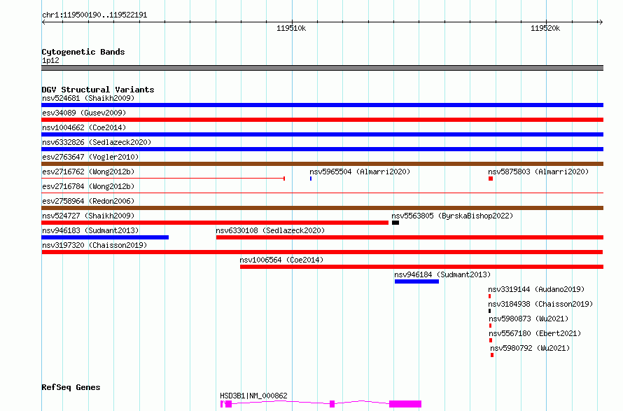The width and height of the screenshot is (623, 411).
Task: Open the esv34089 (Gusev2009) label
Action: (84, 113)
